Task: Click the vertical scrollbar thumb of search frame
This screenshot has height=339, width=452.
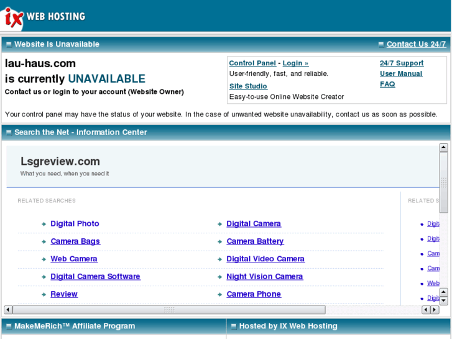Action: coord(443,182)
